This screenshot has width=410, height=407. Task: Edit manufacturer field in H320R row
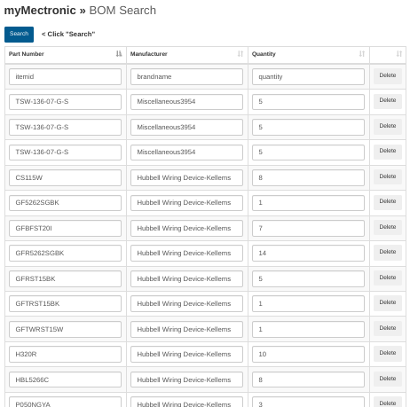tap(186, 355)
